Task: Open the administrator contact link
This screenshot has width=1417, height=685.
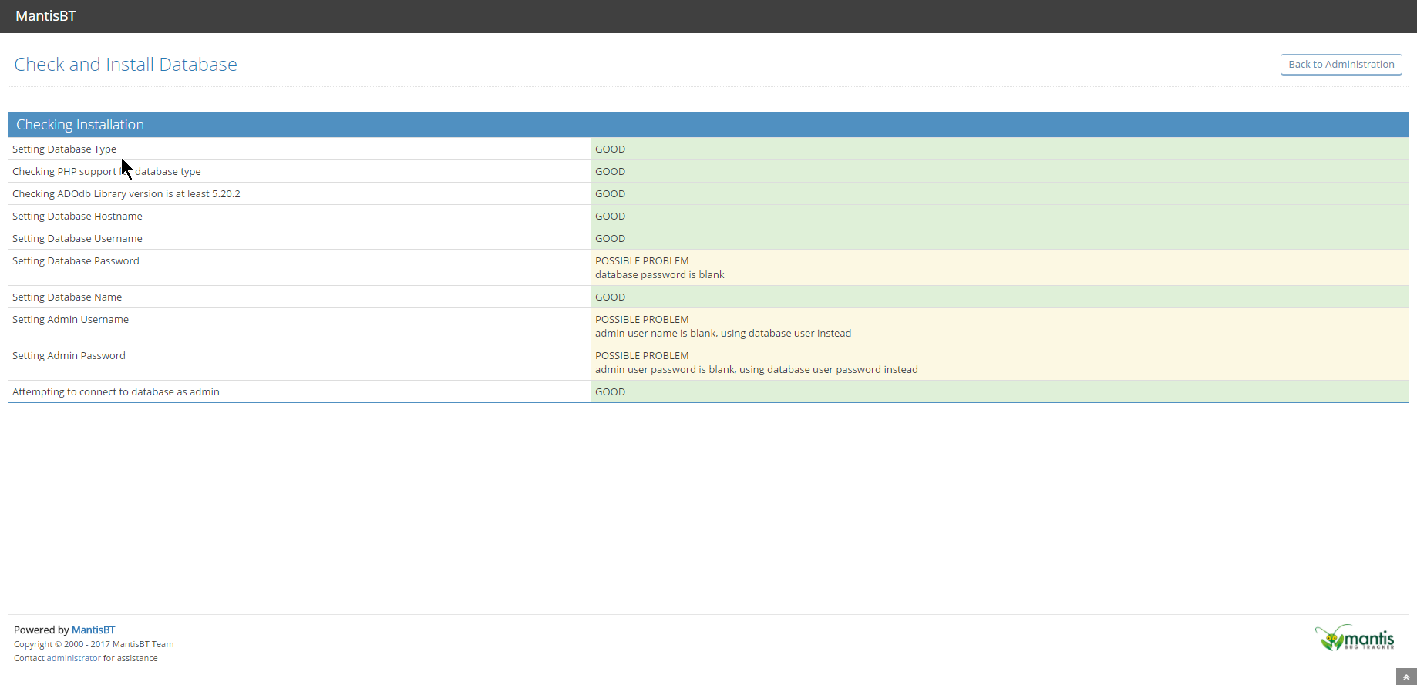Action: pyautogui.click(x=73, y=658)
